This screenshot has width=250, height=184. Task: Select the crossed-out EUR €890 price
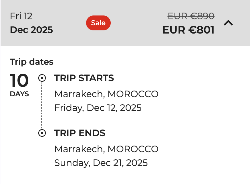(x=191, y=16)
